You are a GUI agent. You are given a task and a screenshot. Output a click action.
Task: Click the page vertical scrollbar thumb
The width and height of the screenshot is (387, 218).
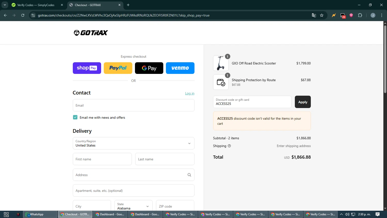point(385,59)
